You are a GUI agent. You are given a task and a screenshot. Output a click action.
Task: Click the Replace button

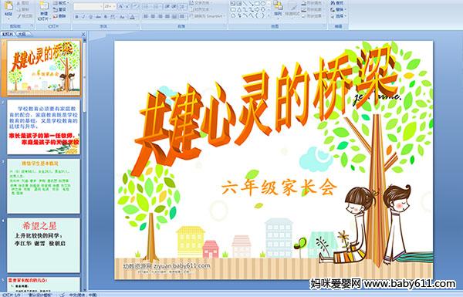pos(337,9)
